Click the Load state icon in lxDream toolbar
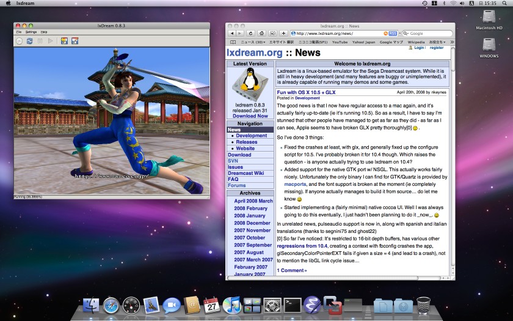Viewport: 513px width, 321px height. [65, 41]
